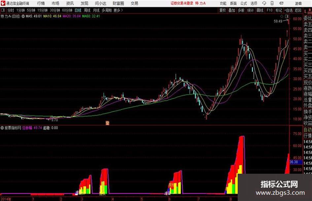Select the 月线 monthly period tab
Viewport: 312px width, 201px height.
tap(96, 10)
